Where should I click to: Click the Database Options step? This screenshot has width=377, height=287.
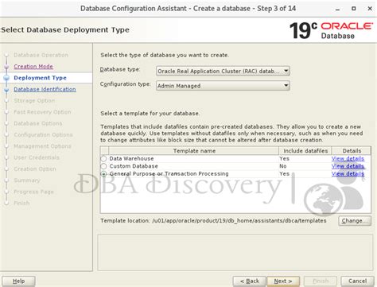pos(38,123)
